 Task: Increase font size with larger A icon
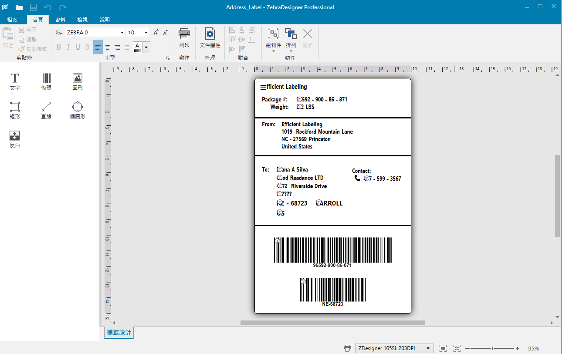[x=156, y=33]
